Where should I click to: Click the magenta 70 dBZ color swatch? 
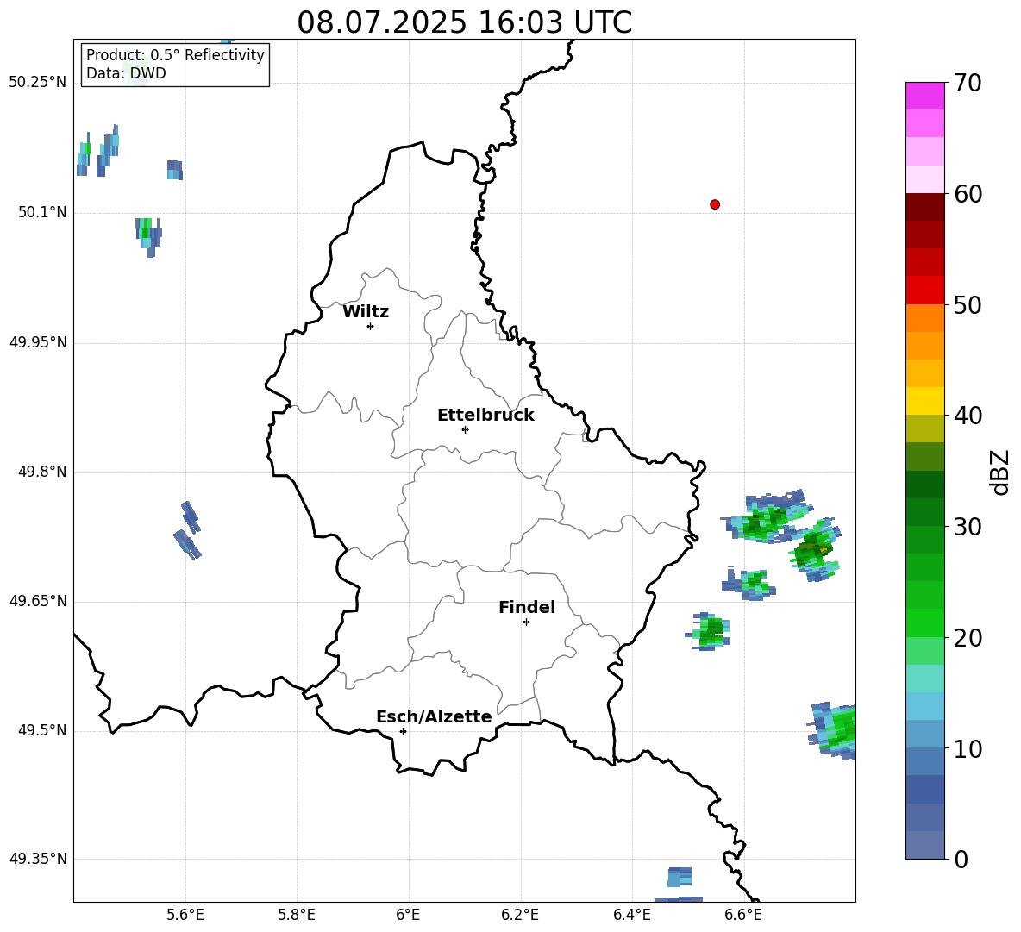click(924, 96)
